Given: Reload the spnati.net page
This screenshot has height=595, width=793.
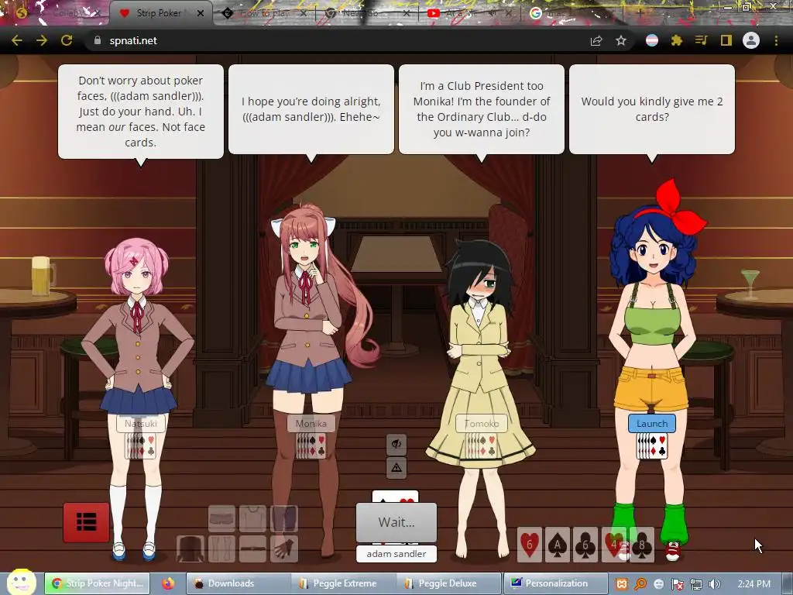Looking at the screenshot, I should [x=67, y=40].
